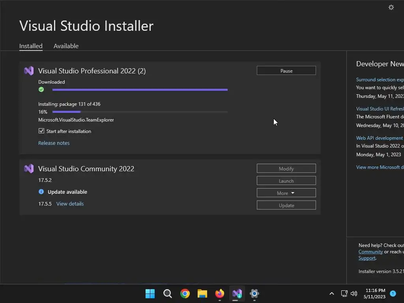Click Visual Studio Community 2022 title
Viewport: 404px width, 303px height.
(86, 169)
